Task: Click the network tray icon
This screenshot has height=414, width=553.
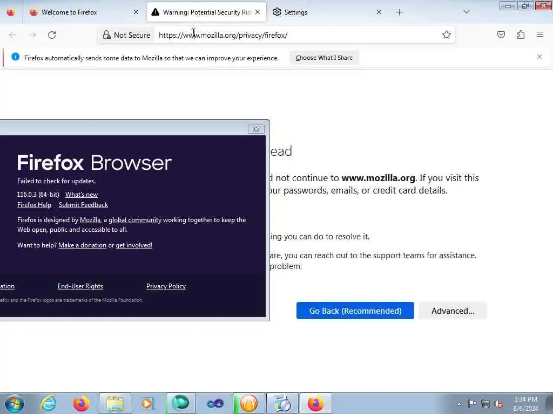Action: 485,404
